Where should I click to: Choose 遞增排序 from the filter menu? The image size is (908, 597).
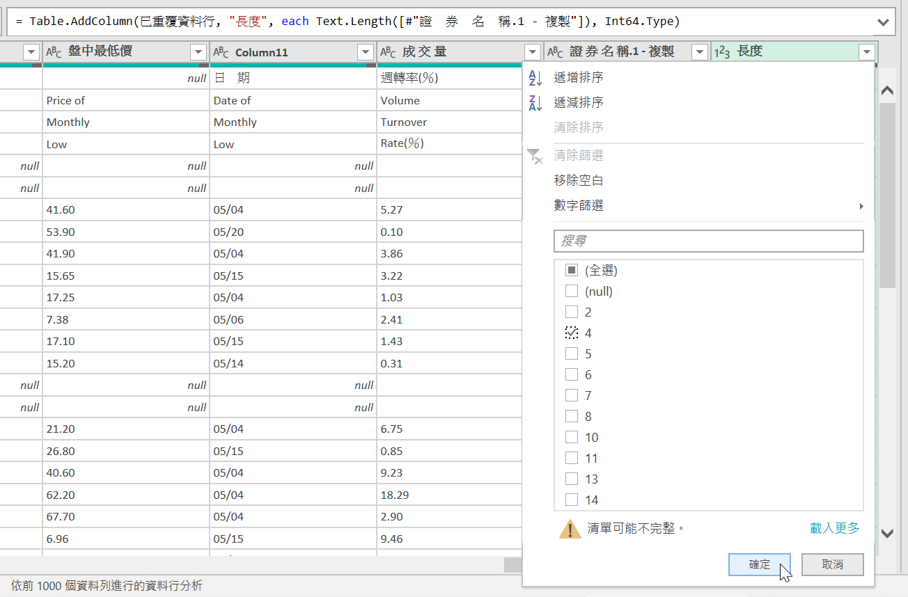coord(579,78)
